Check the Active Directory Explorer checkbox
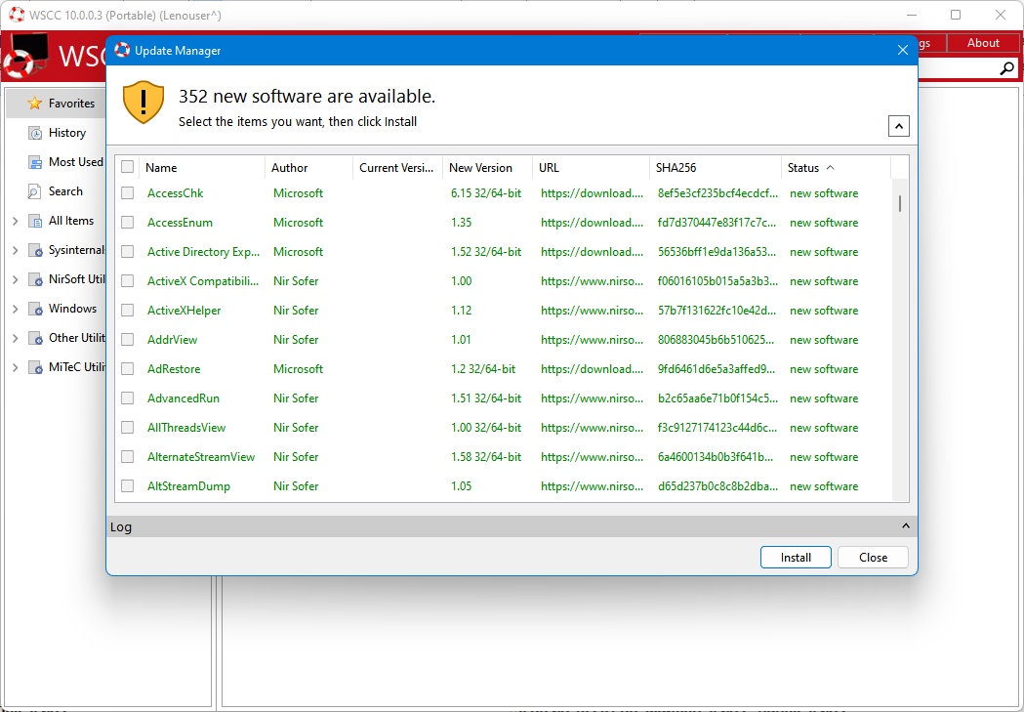1024x712 pixels. tap(127, 251)
